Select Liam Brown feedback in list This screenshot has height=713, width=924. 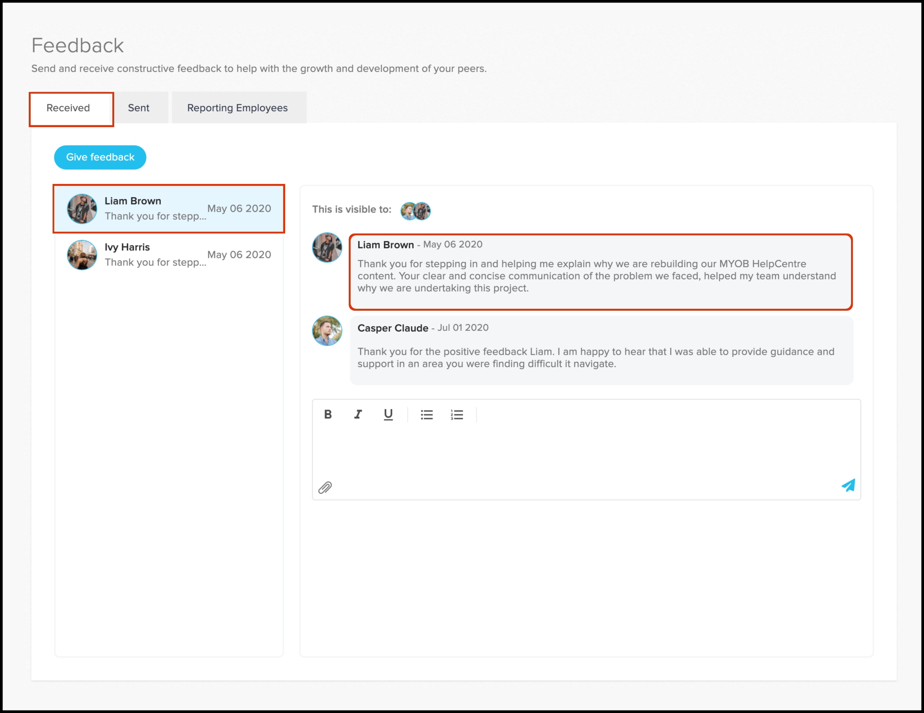(169, 209)
